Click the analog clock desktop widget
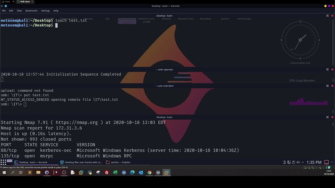The height and width of the screenshot is (188, 335). tap(300, 40)
